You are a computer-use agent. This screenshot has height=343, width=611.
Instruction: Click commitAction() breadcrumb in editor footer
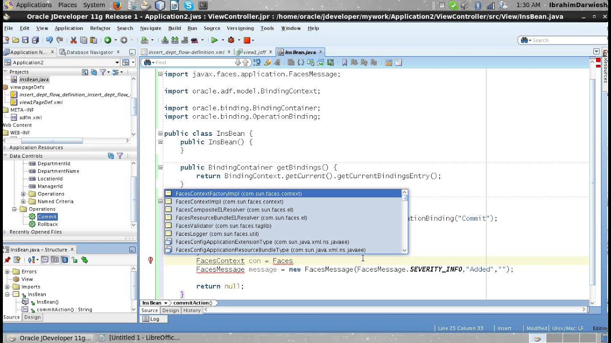coord(192,303)
